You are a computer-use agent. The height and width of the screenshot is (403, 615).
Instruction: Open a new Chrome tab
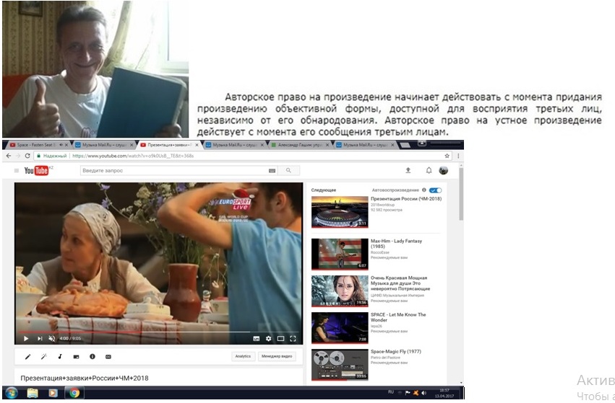coord(405,145)
